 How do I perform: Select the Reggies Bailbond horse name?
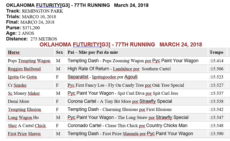[x=24, y=69]
